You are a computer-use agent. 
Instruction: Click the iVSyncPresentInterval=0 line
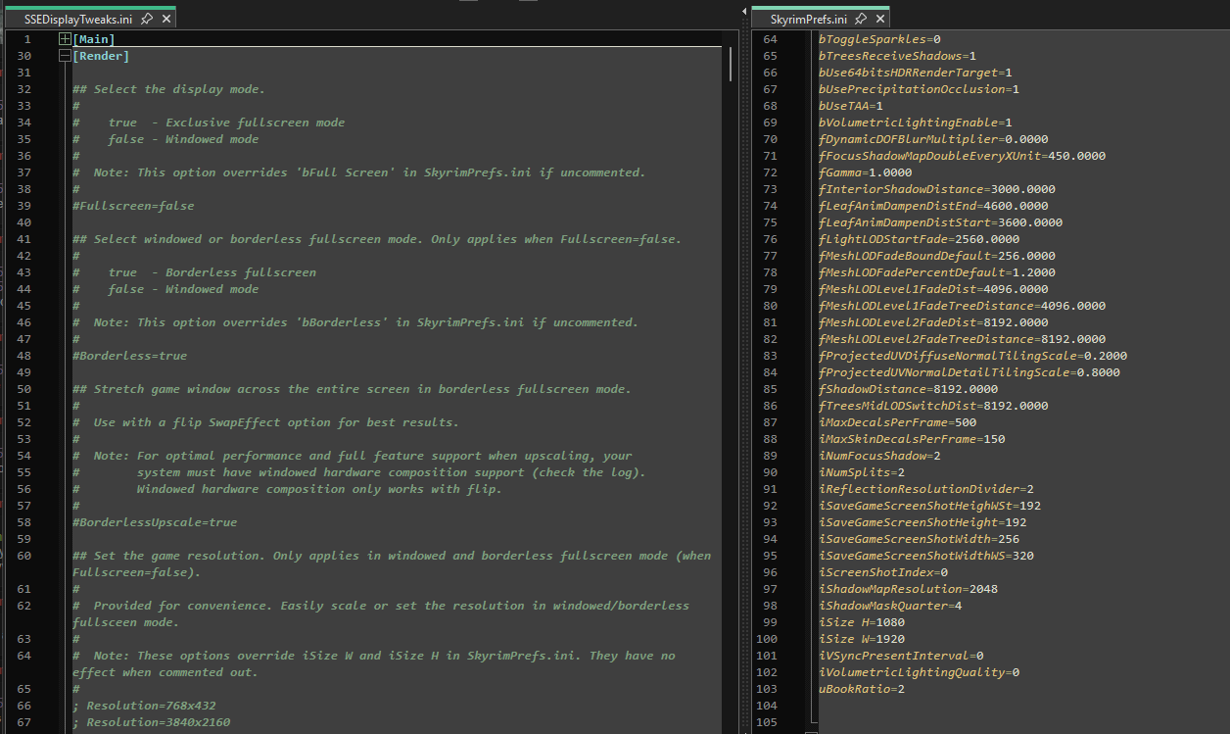[901, 656]
